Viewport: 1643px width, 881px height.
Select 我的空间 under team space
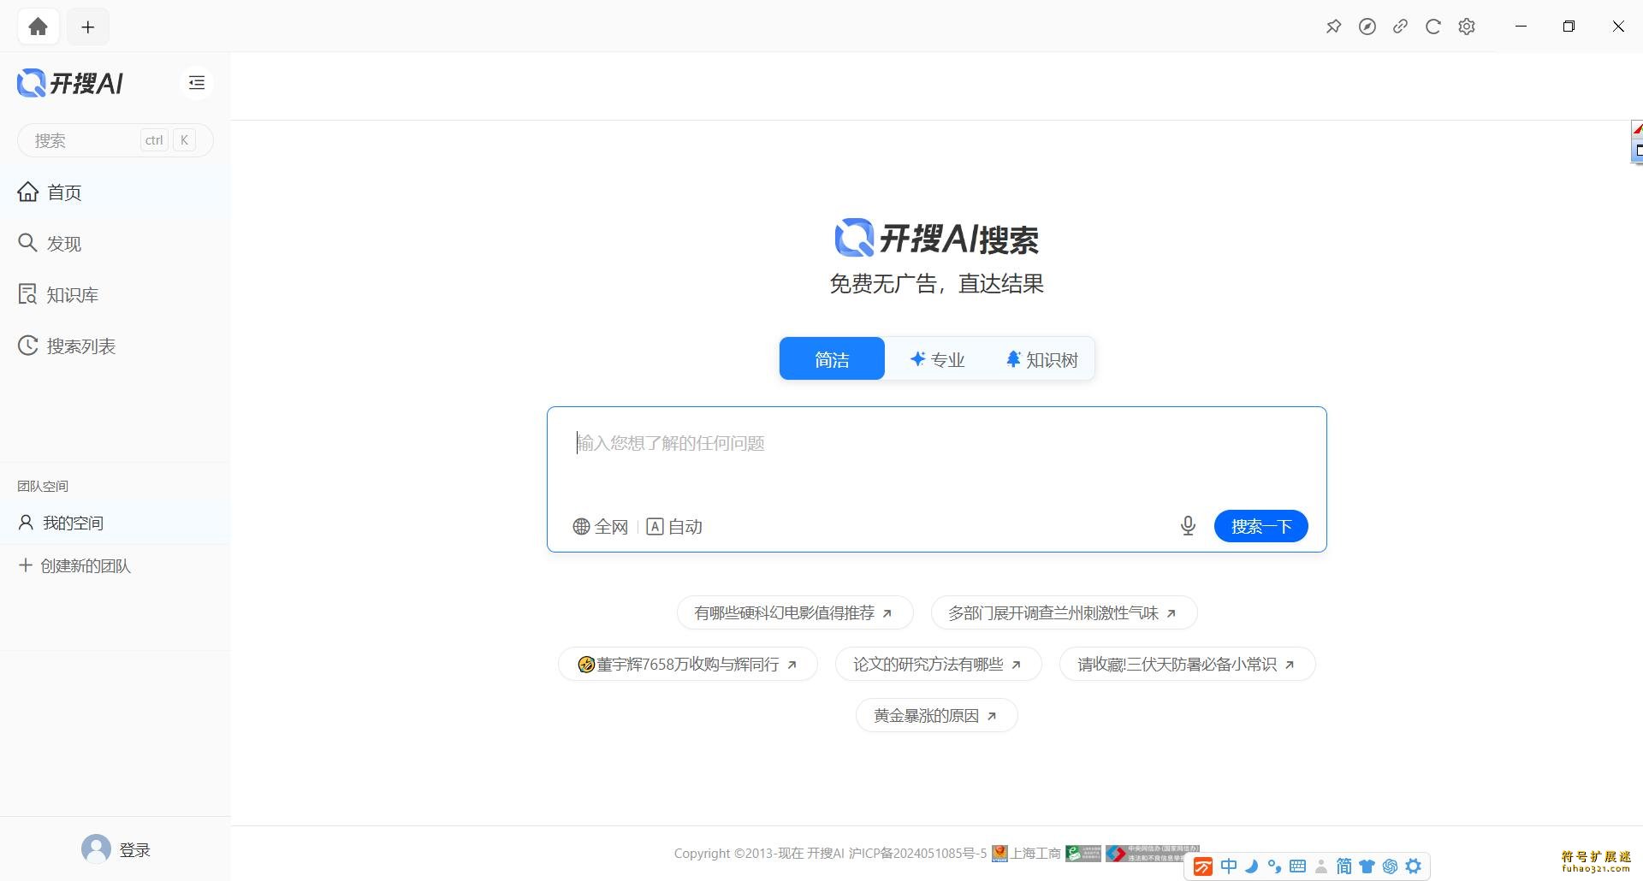(115, 523)
